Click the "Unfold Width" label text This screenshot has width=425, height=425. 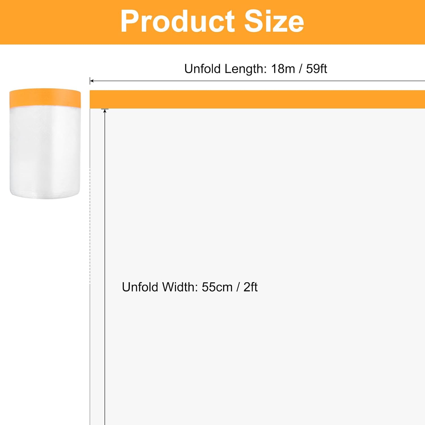[x=160, y=287]
